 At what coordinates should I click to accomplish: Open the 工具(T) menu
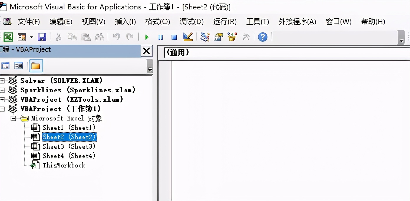(257, 22)
